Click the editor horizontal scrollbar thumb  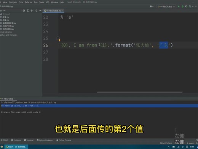(140, 92)
